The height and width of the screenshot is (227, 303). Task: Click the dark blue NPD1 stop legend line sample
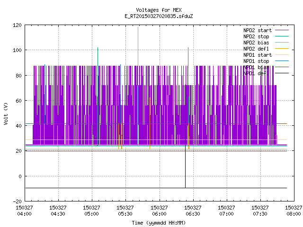pyautogui.click(x=282, y=61)
